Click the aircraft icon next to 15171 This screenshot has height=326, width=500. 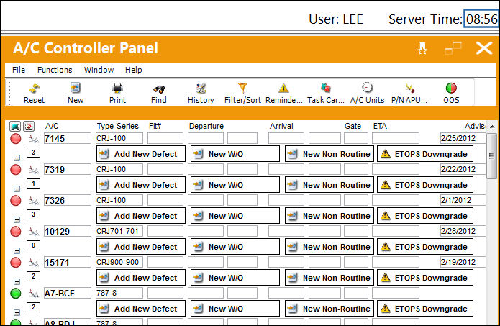click(x=34, y=263)
